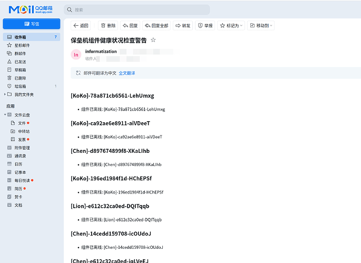Image resolution: width=361 pixels, height=263 pixels.
Task: Select Inbox in the sidebar
Action: coord(21,37)
